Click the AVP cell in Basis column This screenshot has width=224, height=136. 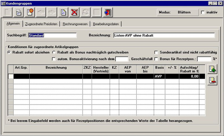pos(159,76)
